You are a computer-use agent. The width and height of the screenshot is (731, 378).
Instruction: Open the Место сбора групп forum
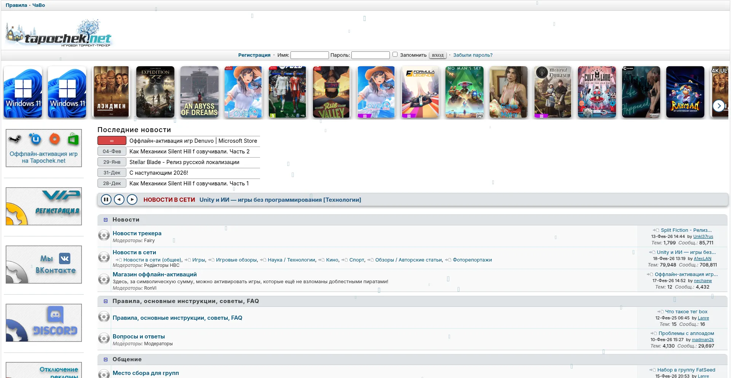pos(146,373)
